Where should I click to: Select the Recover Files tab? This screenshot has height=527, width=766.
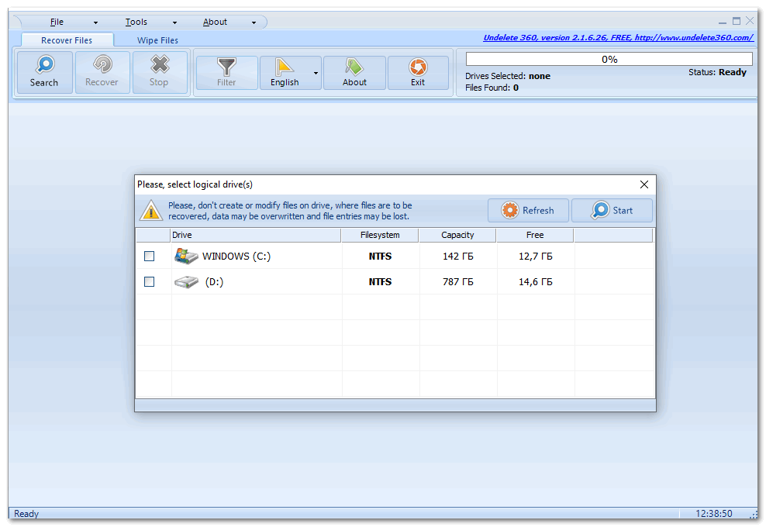click(x=67, y=40)
